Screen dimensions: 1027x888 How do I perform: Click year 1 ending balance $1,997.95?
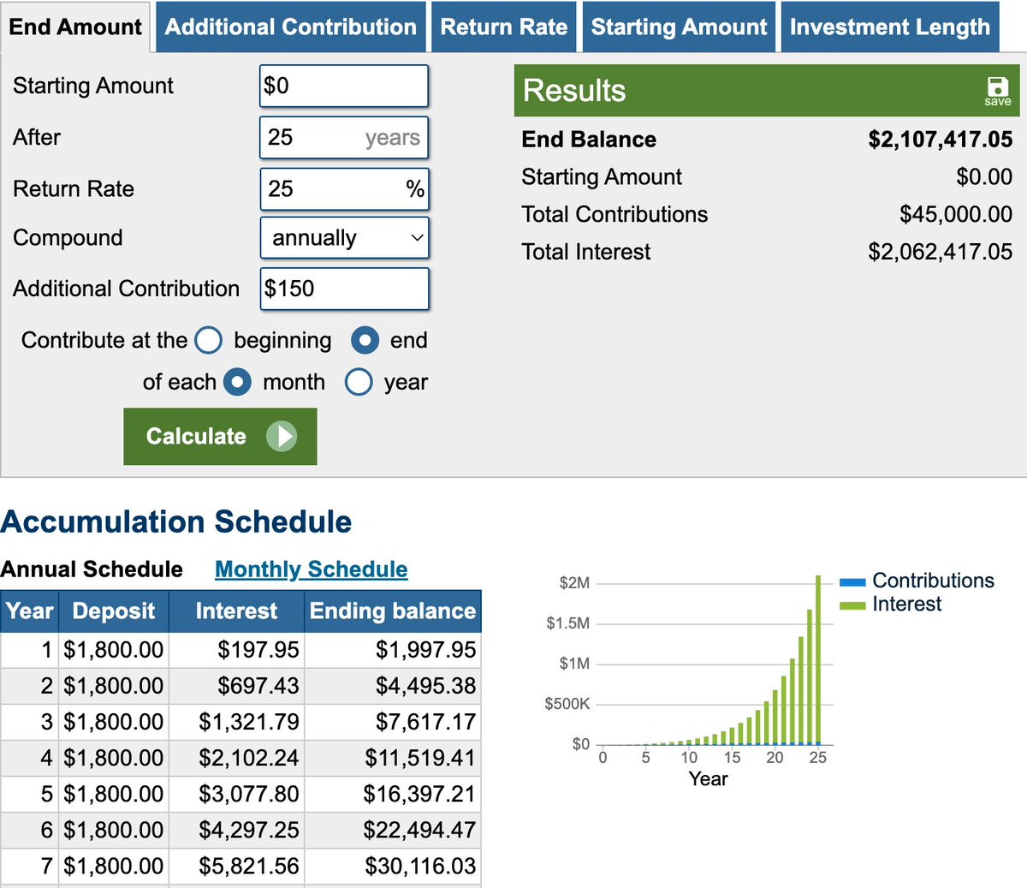425,650
